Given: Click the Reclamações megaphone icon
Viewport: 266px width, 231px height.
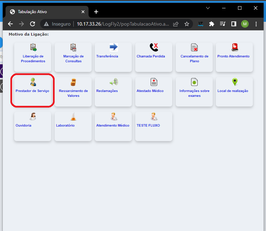Looking at the screenshot, I should [114, 82].
